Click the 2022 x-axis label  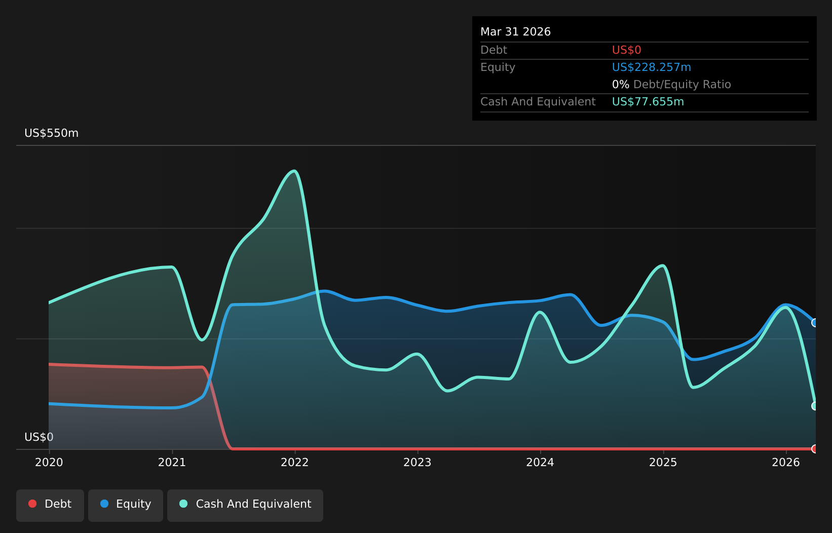(x=295, y=462)
